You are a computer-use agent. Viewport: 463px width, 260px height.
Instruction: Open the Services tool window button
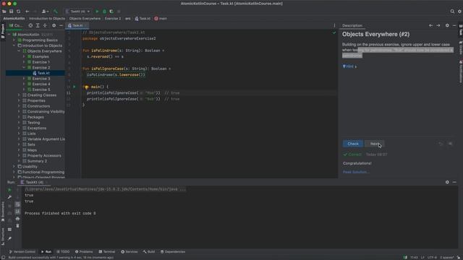click(x=129, y=252)
